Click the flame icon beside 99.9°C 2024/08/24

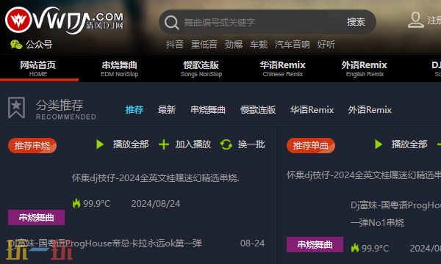[76, 203]
